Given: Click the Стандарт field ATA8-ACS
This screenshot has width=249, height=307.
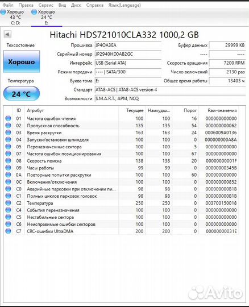Looking at the screenshot, I should tap(170, 90).
